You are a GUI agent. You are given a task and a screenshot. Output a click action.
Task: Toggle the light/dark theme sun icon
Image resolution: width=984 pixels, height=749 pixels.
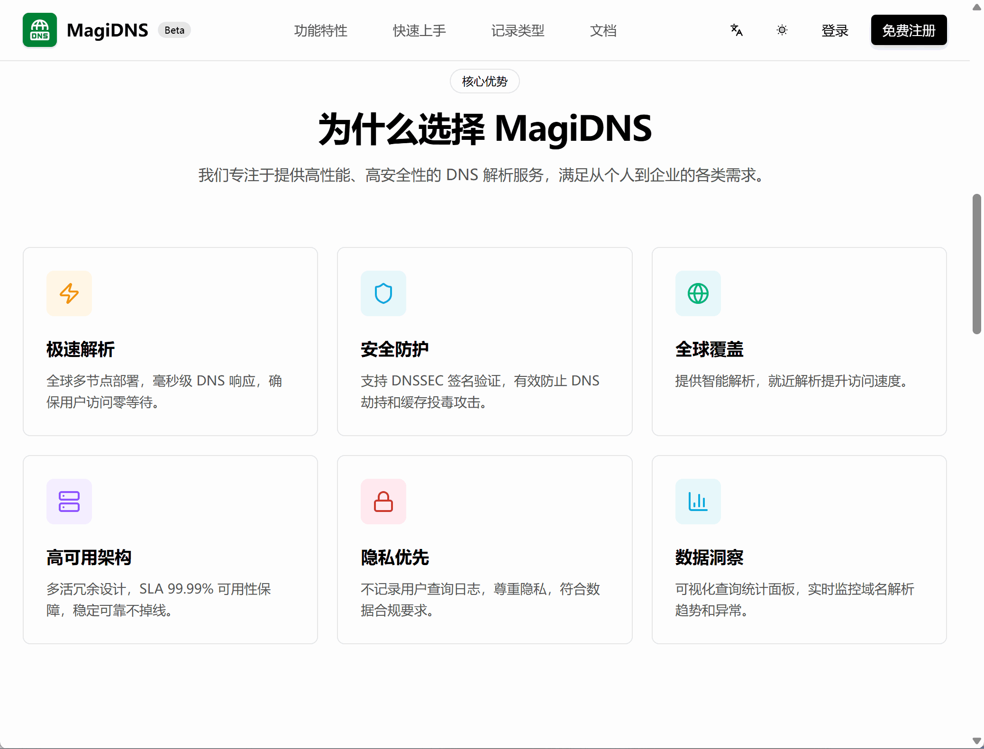point(781,30)
